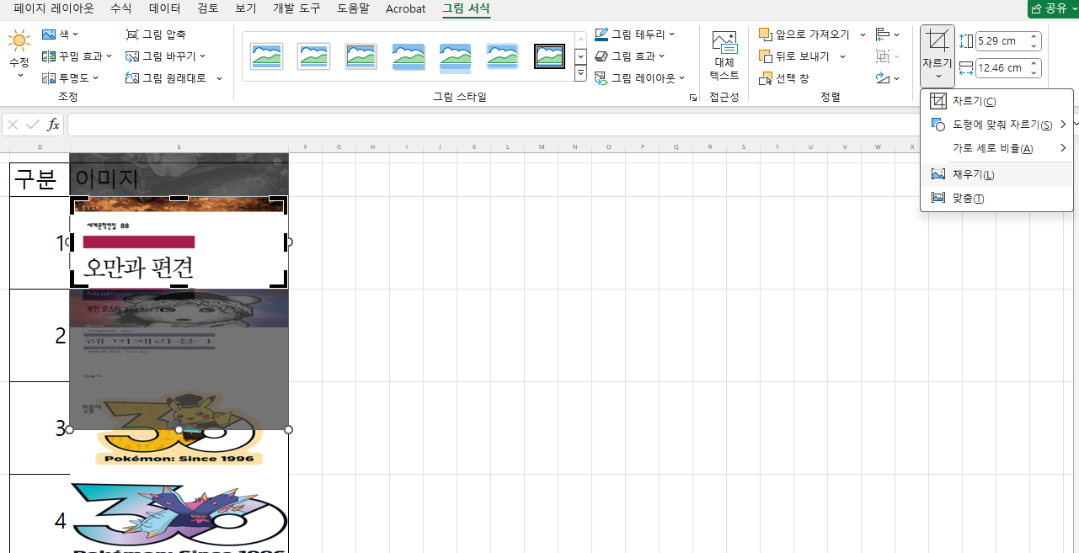This screenshot has height=553, width=1079.
Task: Click the 자르기 crop icon in the ribbon
Action: point(937,40)
